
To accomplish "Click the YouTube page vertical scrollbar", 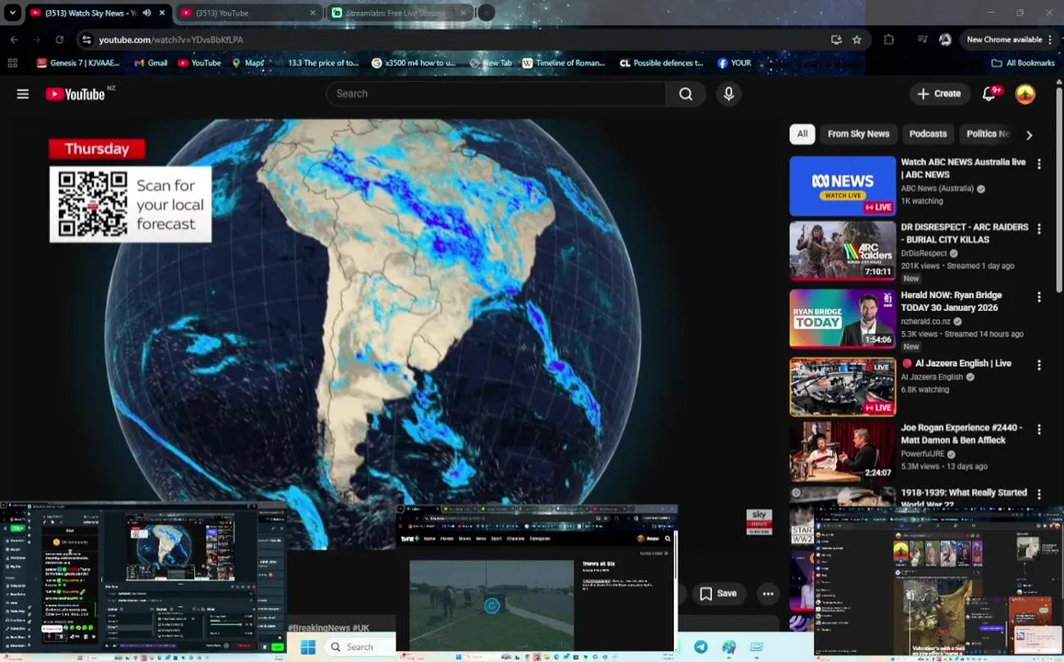I will pos(1059,190).
